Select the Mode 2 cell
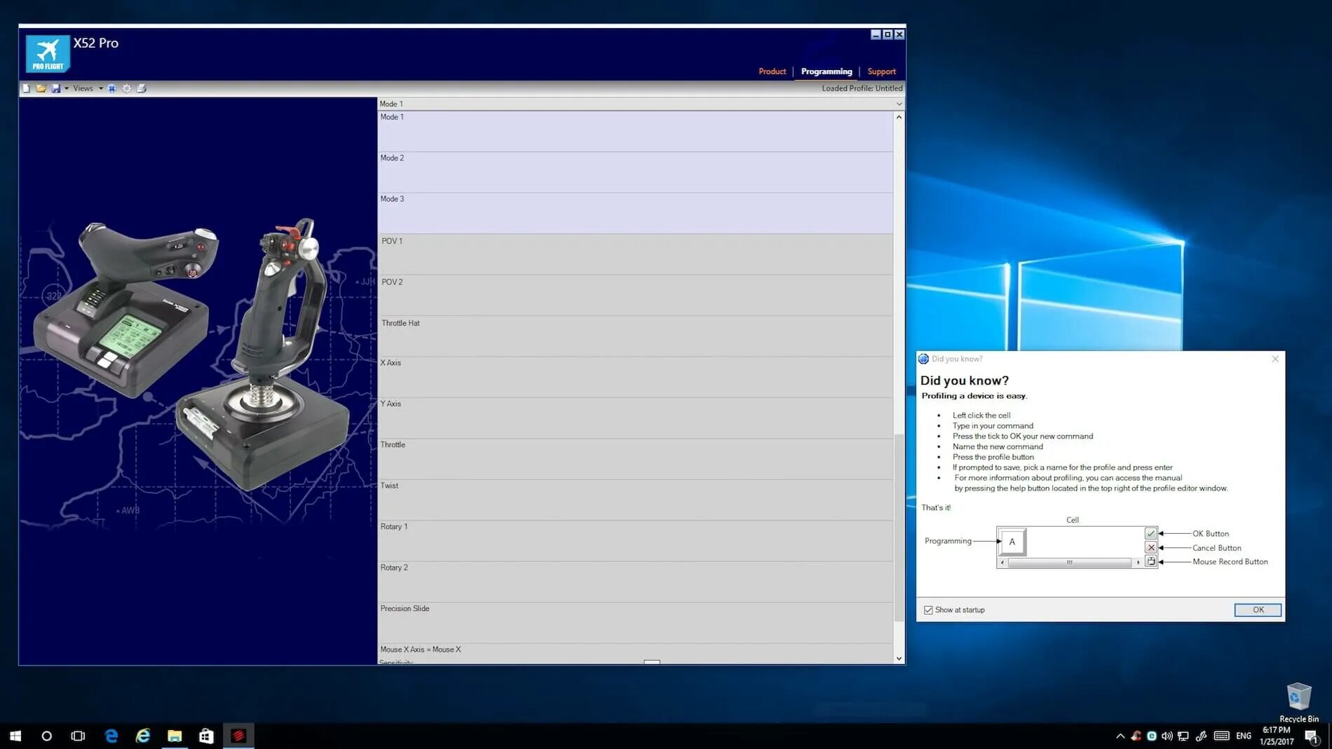1332x749 pixels. (x=635, y=172)
